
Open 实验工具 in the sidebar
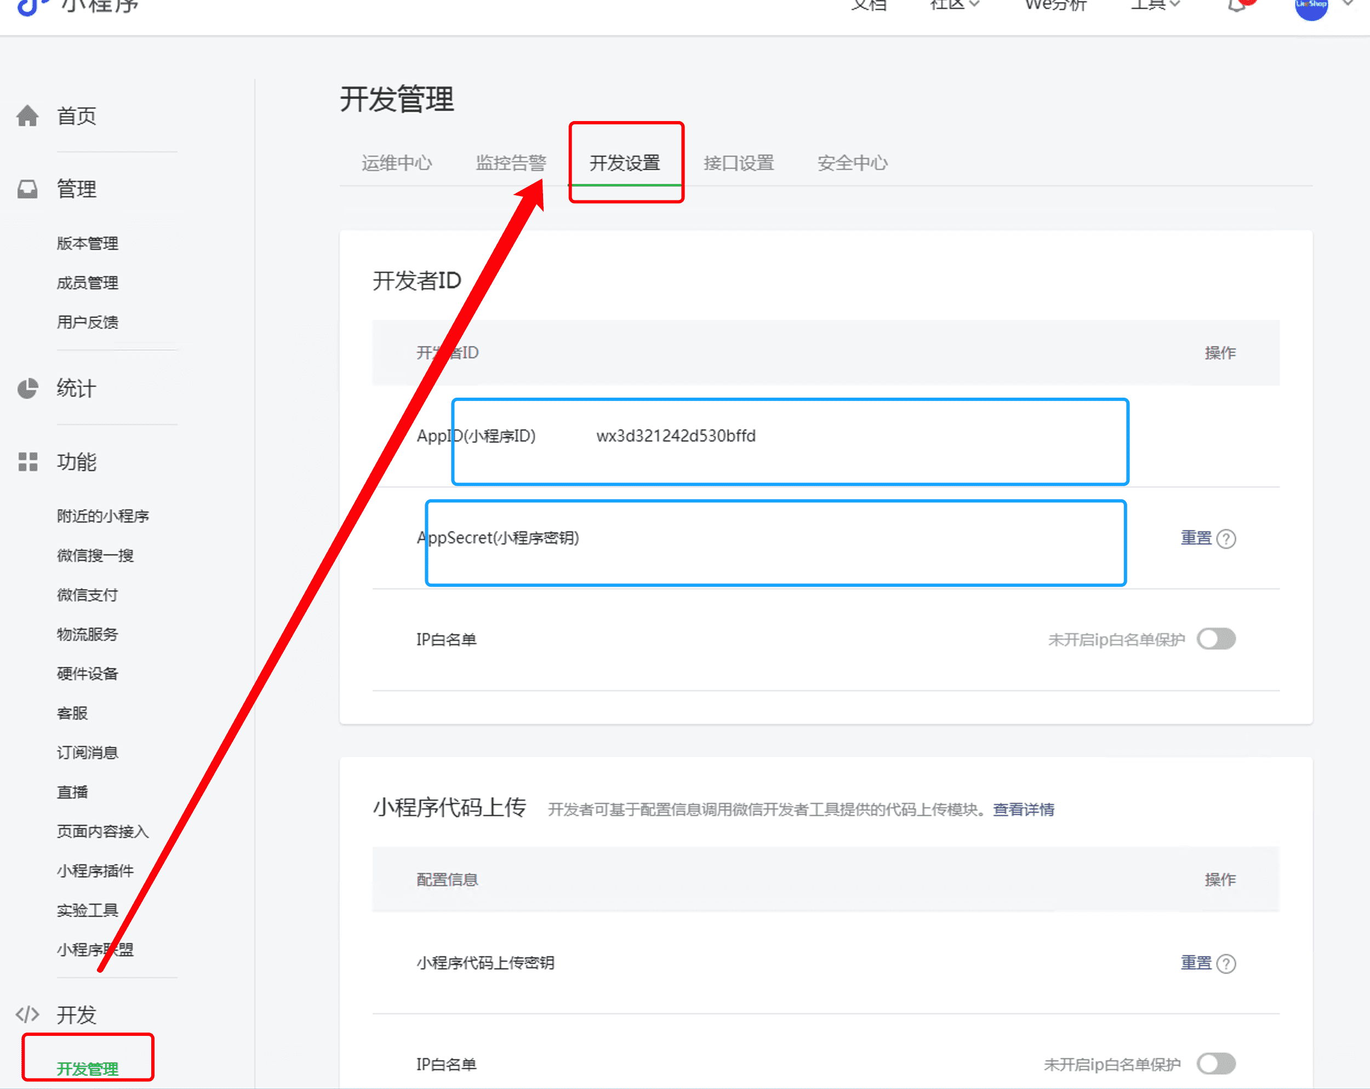(x=87, y=910)
